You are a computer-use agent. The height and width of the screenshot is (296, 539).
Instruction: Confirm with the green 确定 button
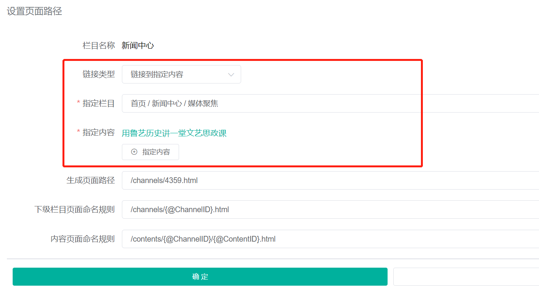[x=200, y=276]
